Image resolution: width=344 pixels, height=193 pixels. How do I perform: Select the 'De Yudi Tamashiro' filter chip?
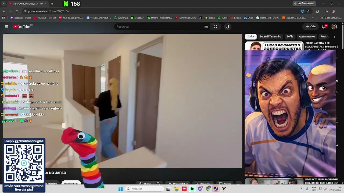(270, 36)
